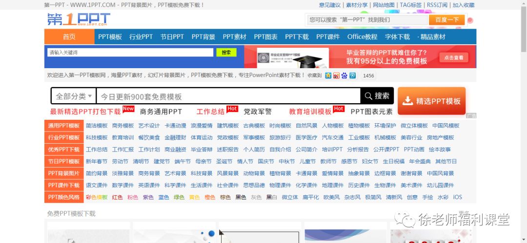This screenshot has width=527, height=243.
Task: Open the PPT下载 navigation item
Action: click(x=297, y=37)
